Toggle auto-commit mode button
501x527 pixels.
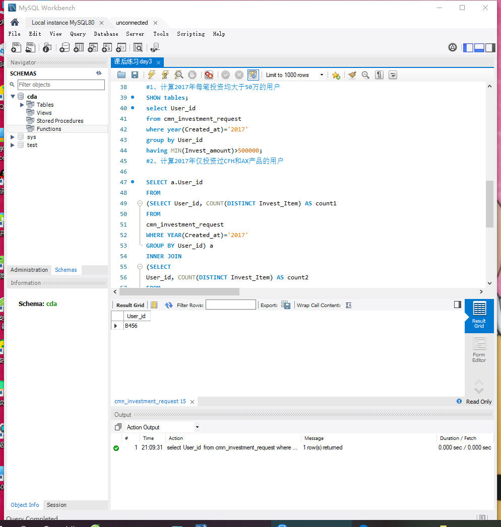point(253,75)
